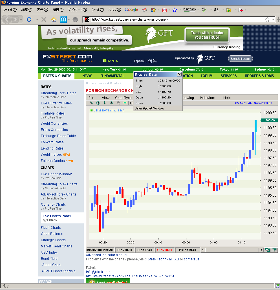Click the SignUp | Login button
Screen dimensions: 280x290
tap(240, 59)
